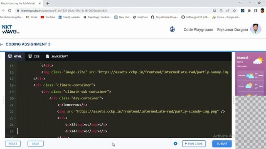Click the share page icon in address bar

(x=228, y=10)
